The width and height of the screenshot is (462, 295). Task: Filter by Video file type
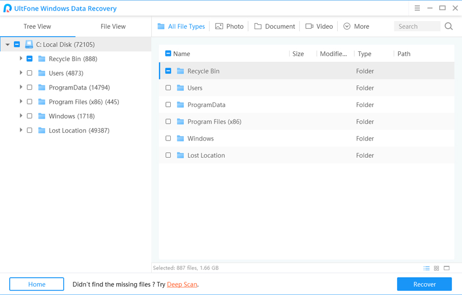pos(319,26)
